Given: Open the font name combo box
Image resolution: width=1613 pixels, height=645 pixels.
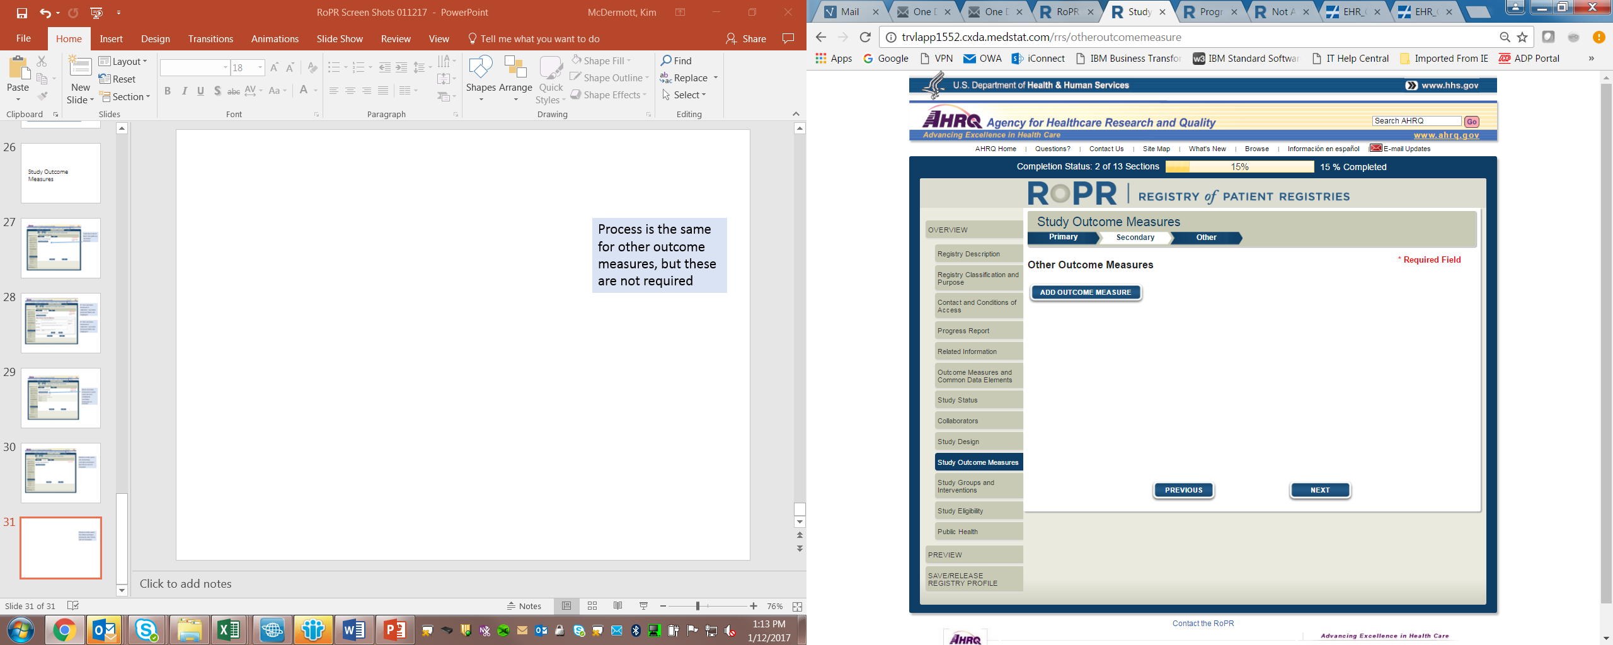Looking at the screenshot, I should tap(195, 67).
